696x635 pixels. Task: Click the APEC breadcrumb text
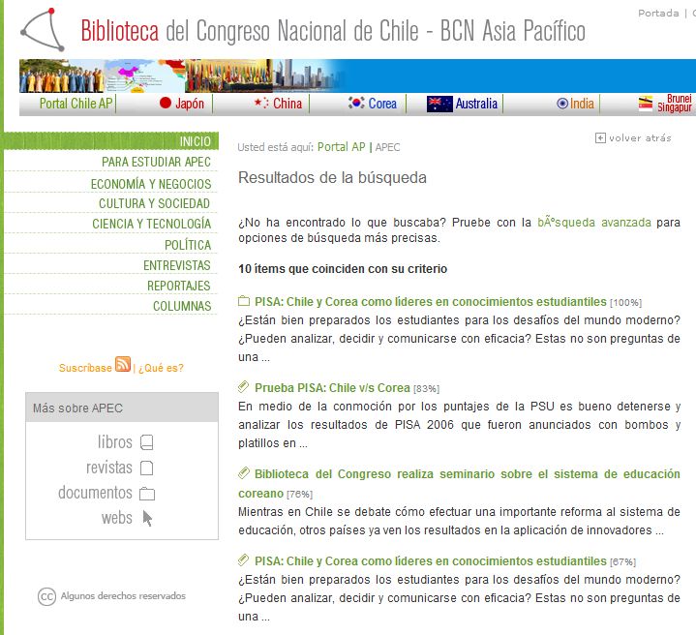[x=387, y=147]
